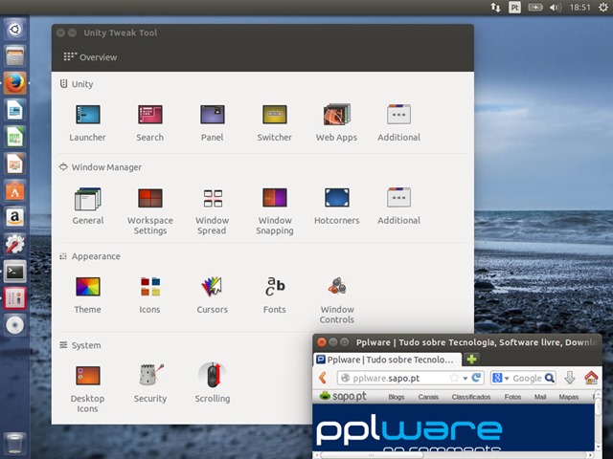Open the Trash in launcher
The height and width of the screenshot is (459, 613).
click(x=15, y=444)
